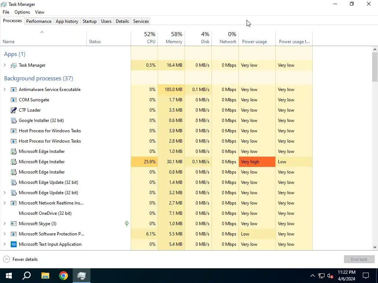Click the Task Manager title bar icon
The height and width of the screenshot is (283, 378).
click(4, 4)
